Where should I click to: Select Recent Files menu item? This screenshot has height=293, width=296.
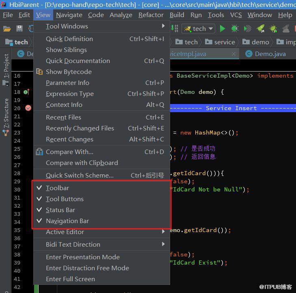click(x=102, y=117)
